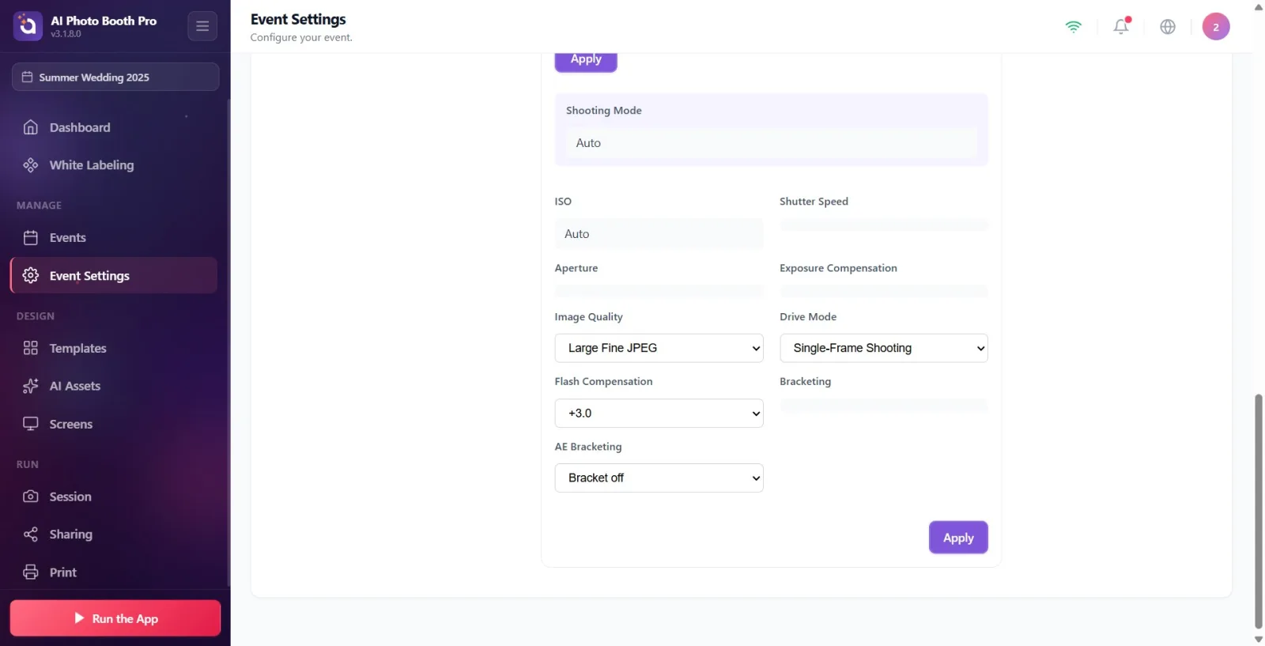The image size is (1265, 646).
Task: Click the top Apply button
Action: click(586, 61)
